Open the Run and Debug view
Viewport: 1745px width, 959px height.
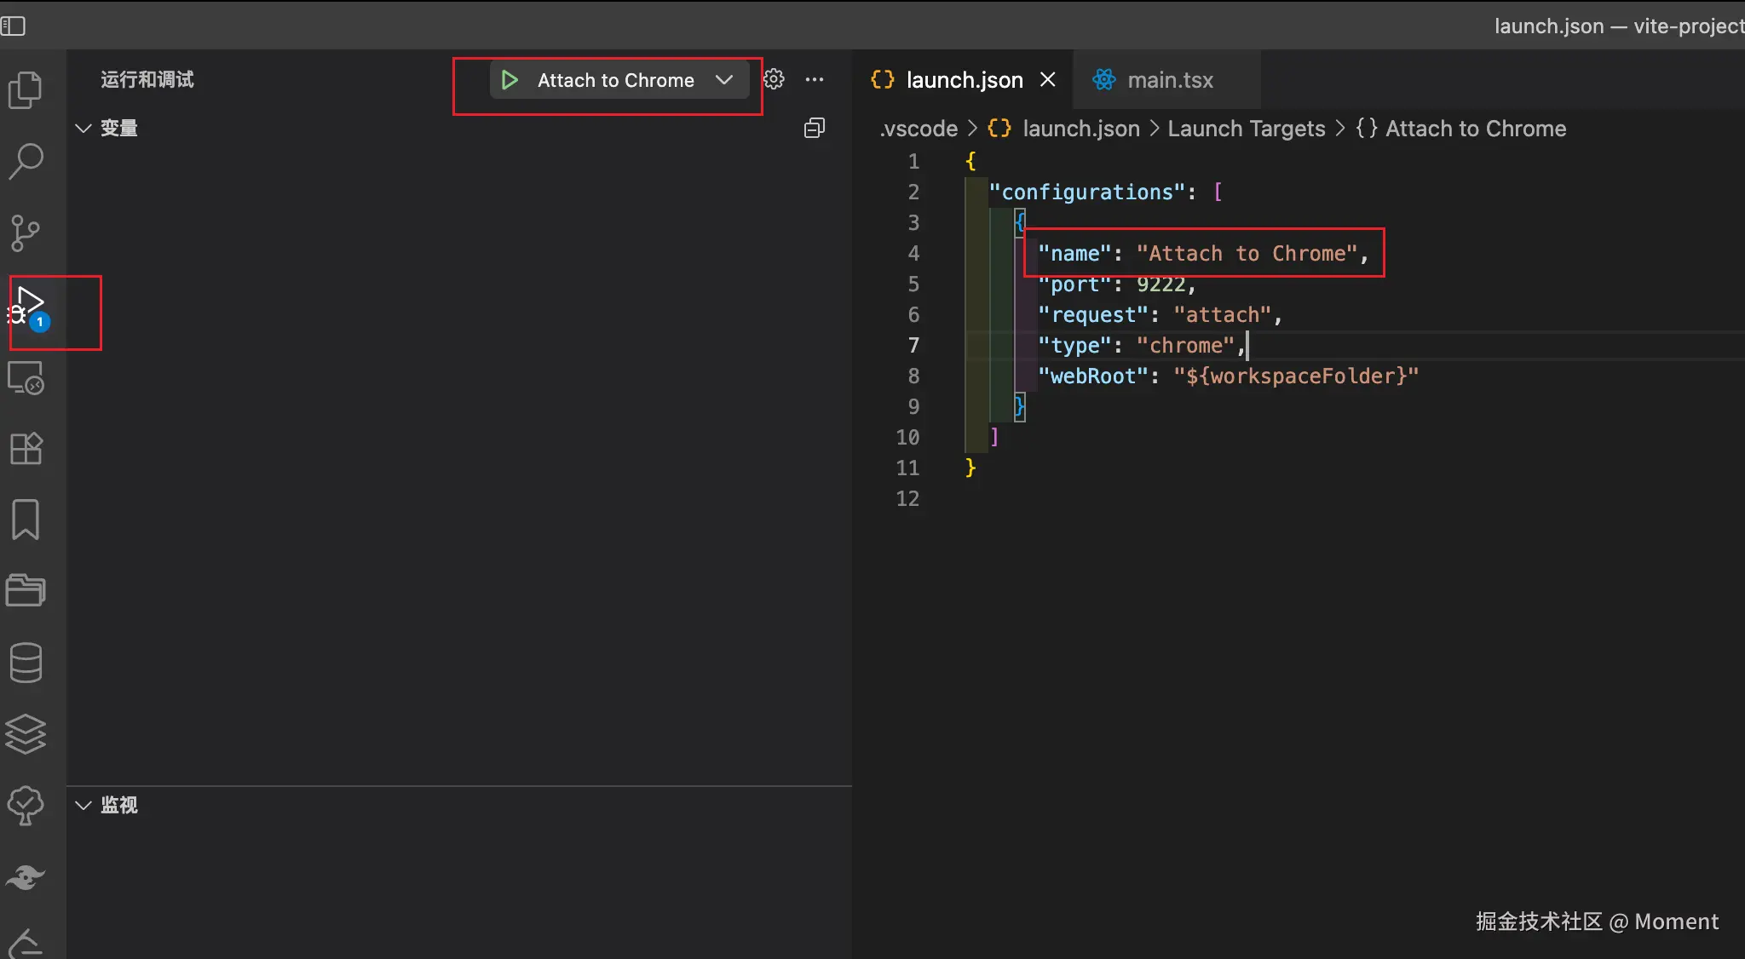tap(29, 307)
